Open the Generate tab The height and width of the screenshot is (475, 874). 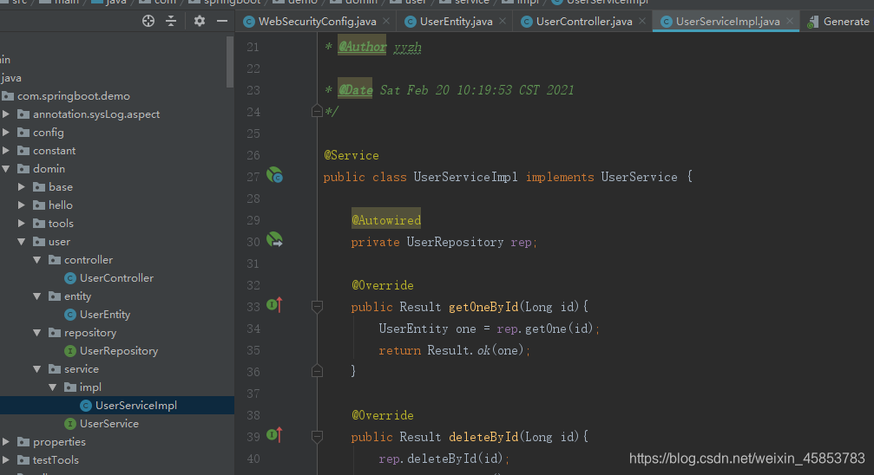pos(839,21)
